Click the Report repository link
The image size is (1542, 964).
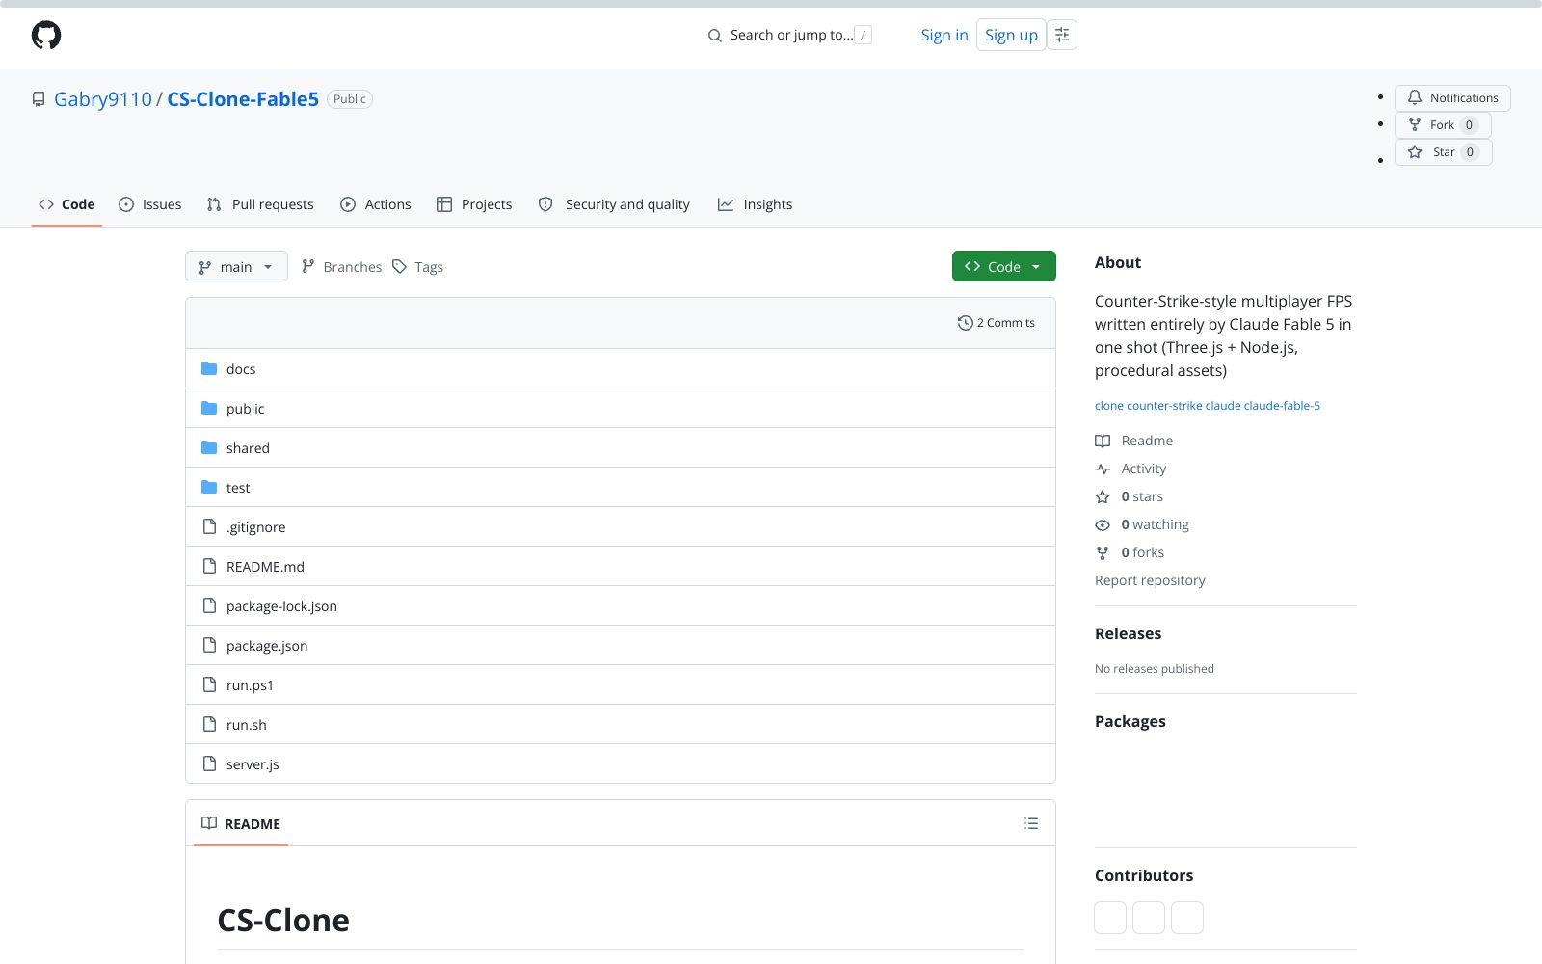point(1150,580)
